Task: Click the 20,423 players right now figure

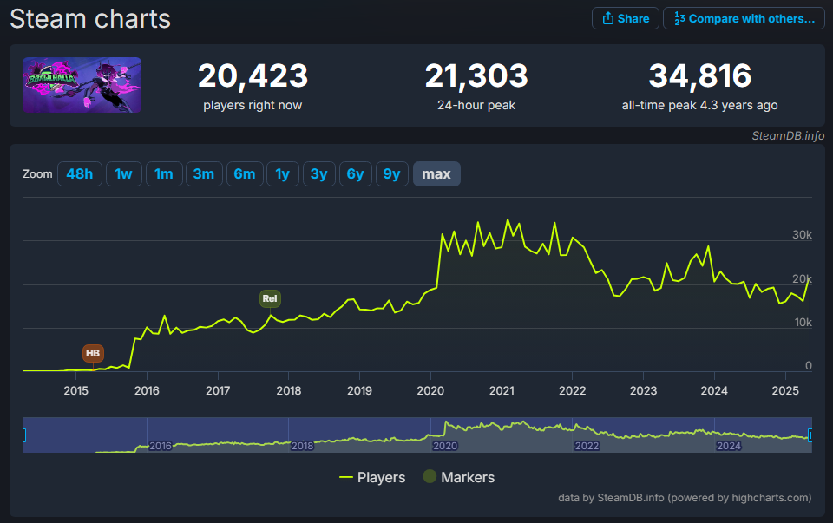Action: [x=253, y=76]
